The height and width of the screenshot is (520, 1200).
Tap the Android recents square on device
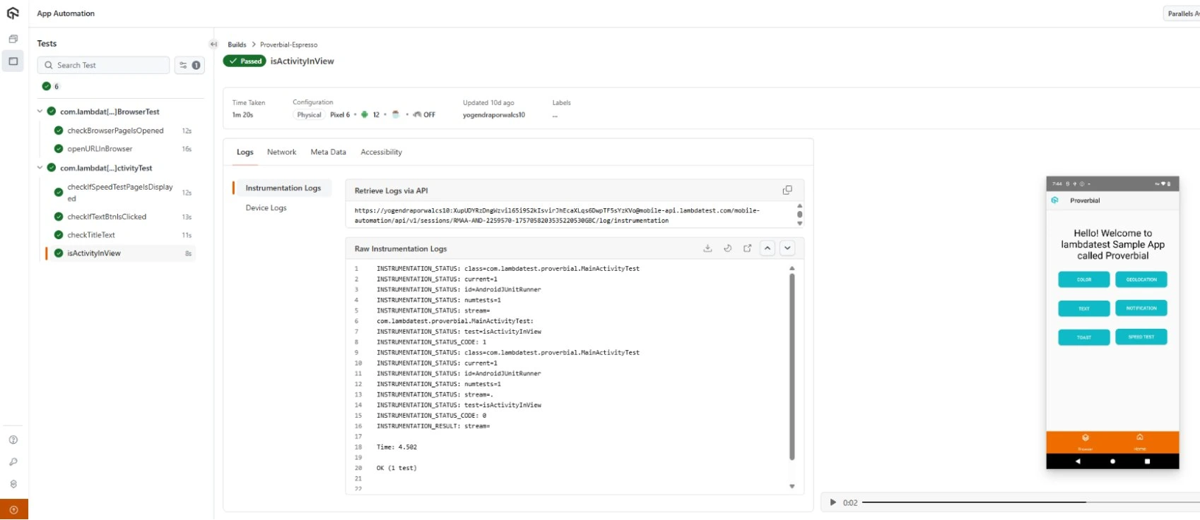1147,461
